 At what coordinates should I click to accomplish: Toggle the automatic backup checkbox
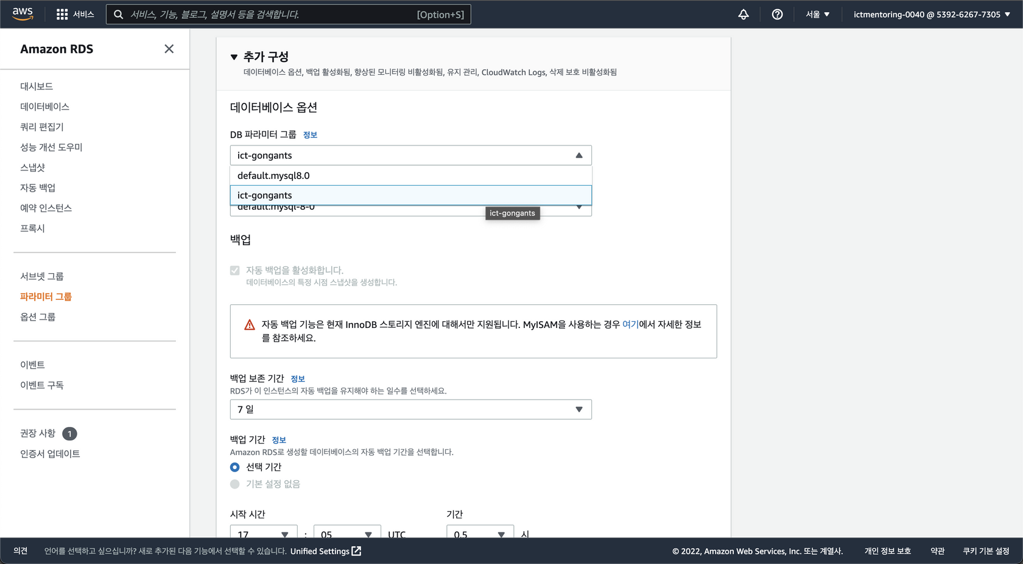[x=234, y=270]
